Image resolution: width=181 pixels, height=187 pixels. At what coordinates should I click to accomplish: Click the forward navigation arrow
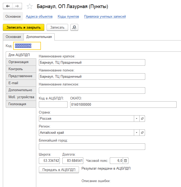17,6
